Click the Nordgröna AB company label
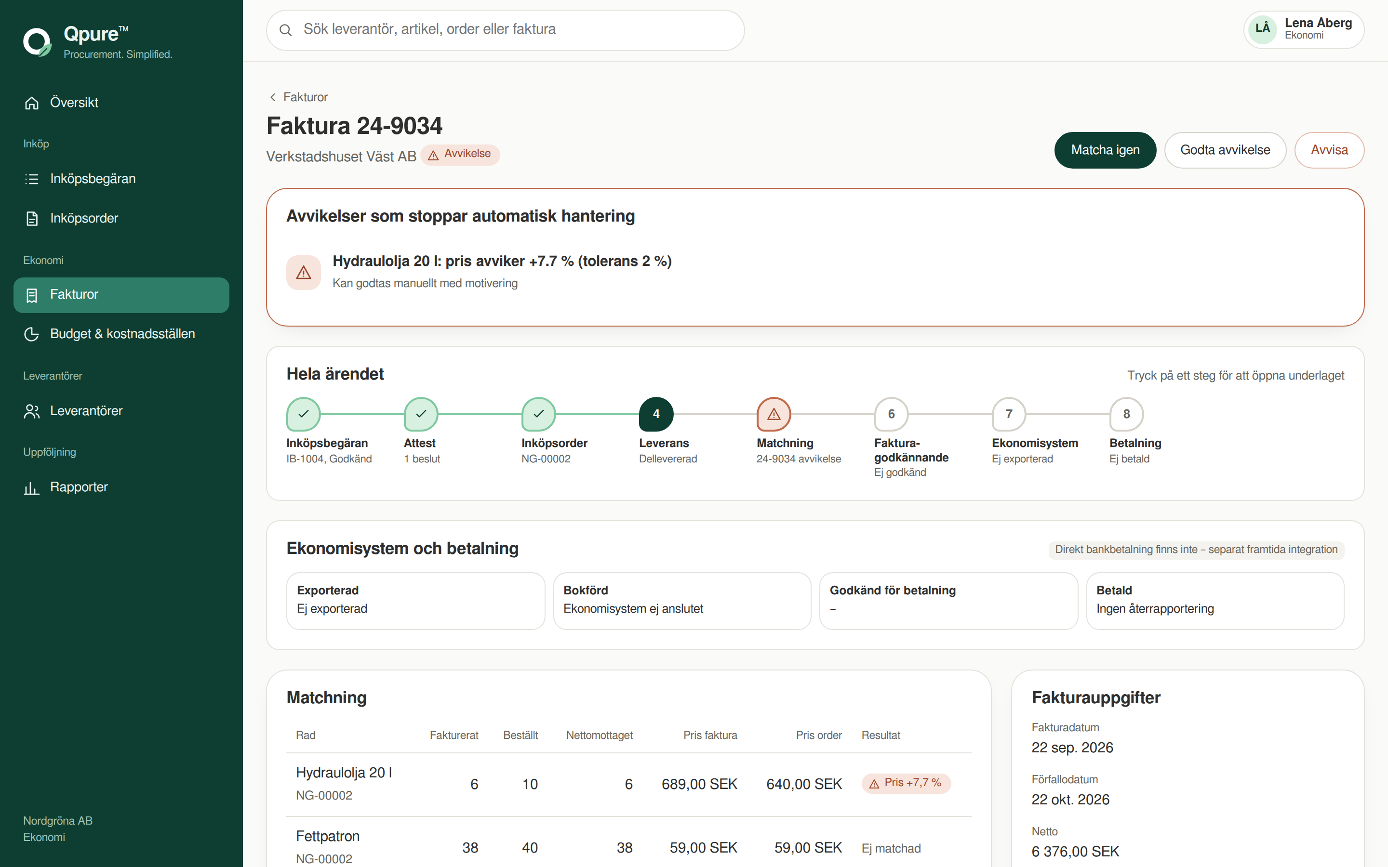 coord(58,821)
